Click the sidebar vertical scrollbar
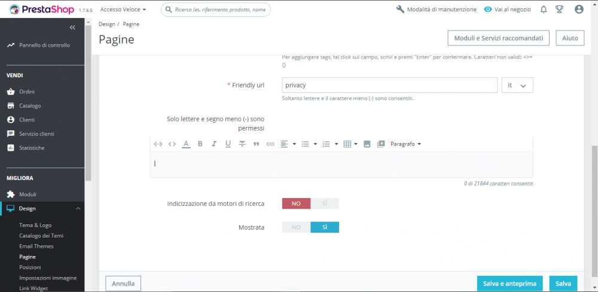Screen dimensions: 598x292 click(x=88, y=103)
